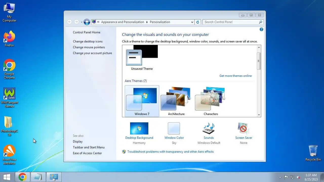Click the muted volume tray icon
324x182 pixels.
298,177
